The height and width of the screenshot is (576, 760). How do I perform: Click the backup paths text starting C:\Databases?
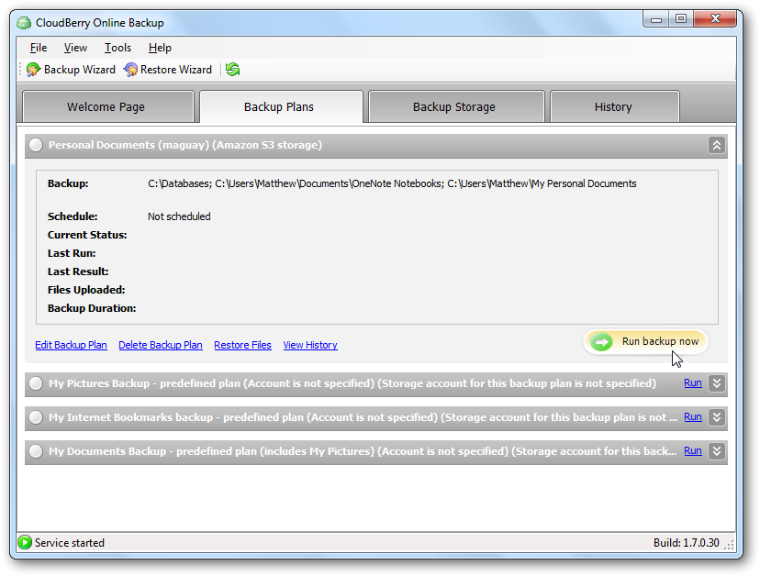392,183
